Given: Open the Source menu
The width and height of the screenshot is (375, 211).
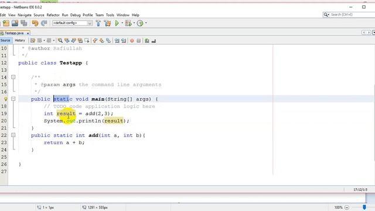Looking at the screenshot, I should [39, 15].
